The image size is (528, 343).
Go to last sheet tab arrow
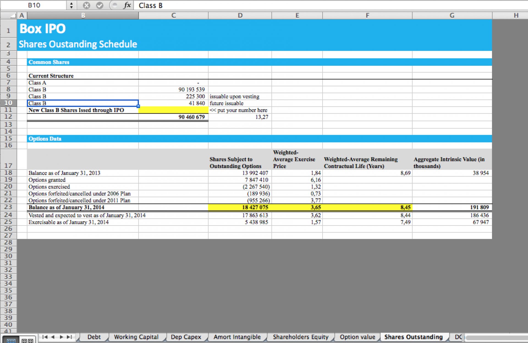69,337
